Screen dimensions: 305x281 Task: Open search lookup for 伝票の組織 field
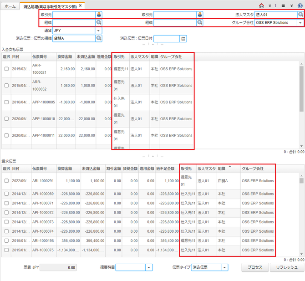pos(99,38)
